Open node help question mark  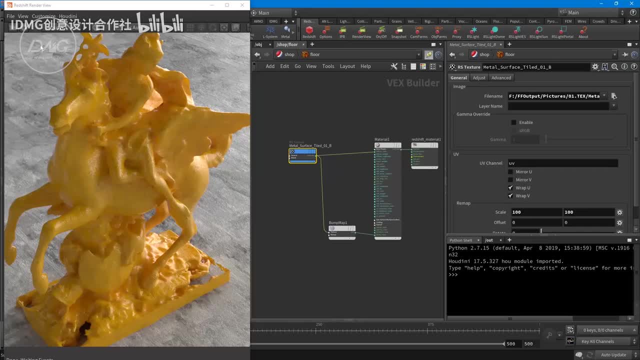coord(633,66)
